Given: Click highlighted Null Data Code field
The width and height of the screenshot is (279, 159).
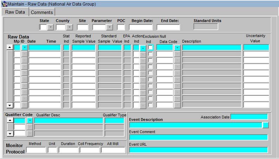Looking at the screenshot, I should point(165,48).
